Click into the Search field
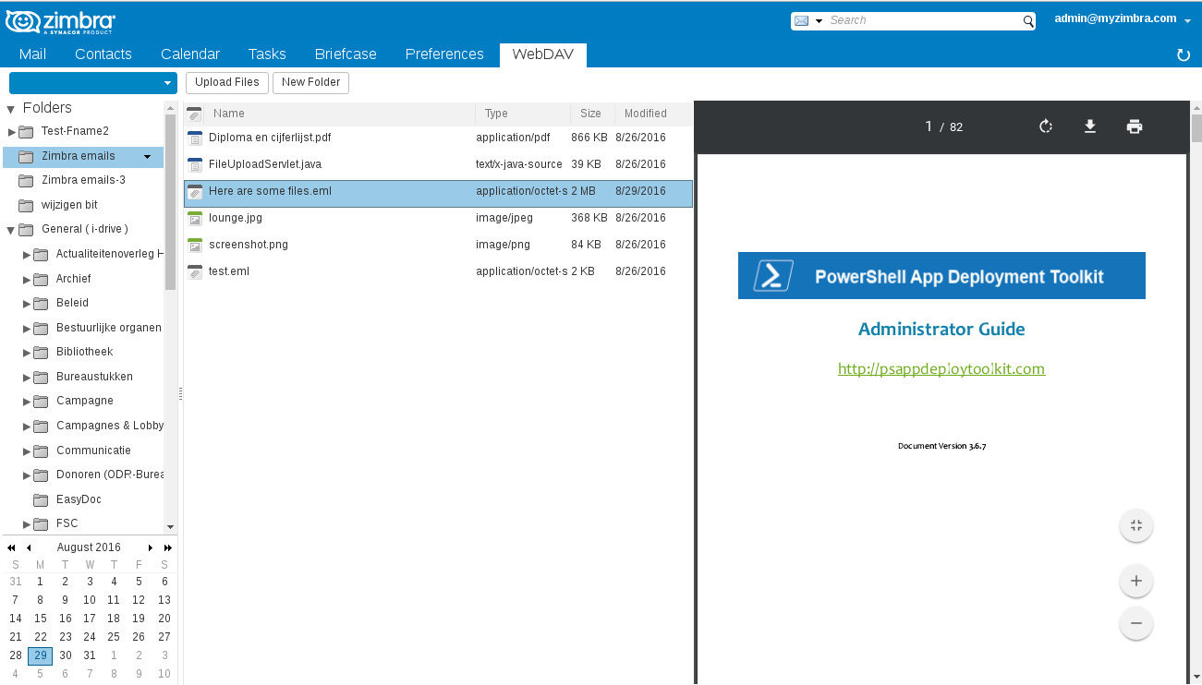The image size is (1202, 685). 924,20
